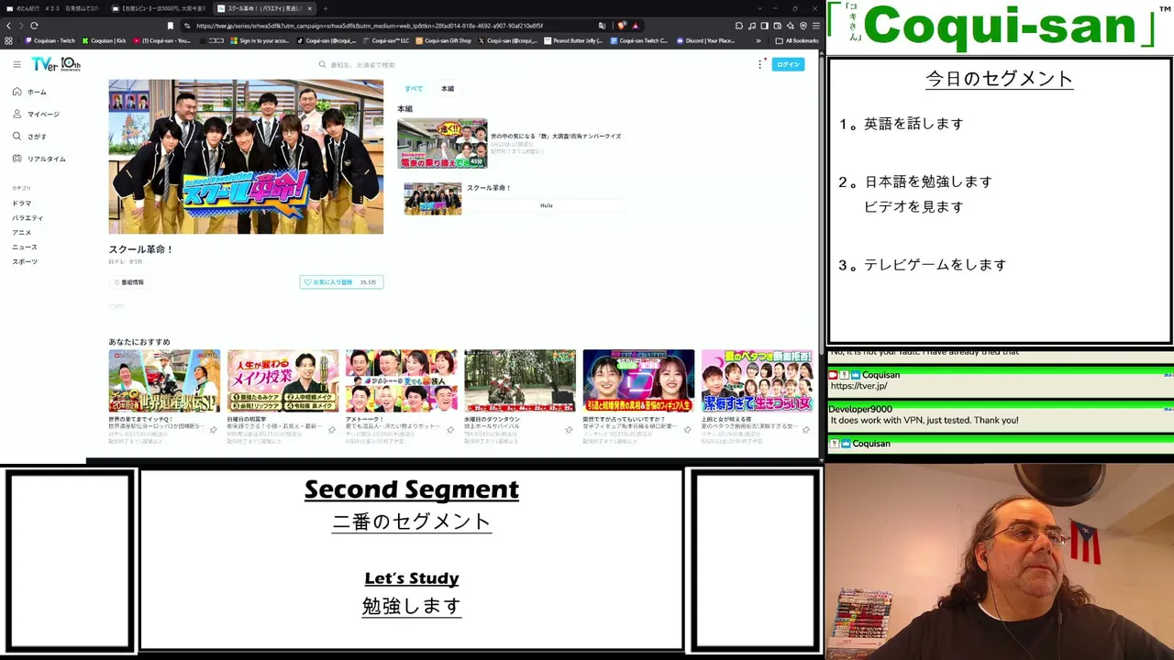Image resolution: width=1174 pixels, height=660 pixels.
Task: Open リアルタイム in the sidebar
Action: click(39, 159)
